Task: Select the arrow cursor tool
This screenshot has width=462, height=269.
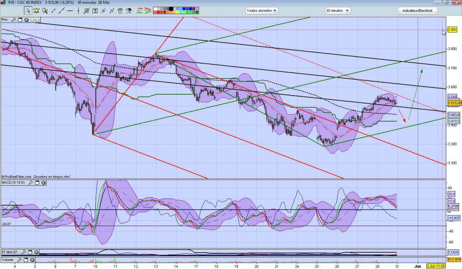Action: [x=28, y=10]
